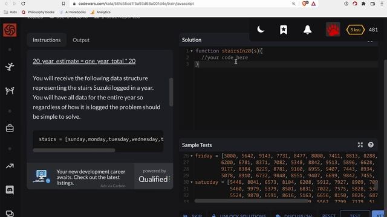The width and height of the screenshot is (387, 217).
Task: Click the 481 honor points count
Action: pyautogui.click(x=373, y=30)
